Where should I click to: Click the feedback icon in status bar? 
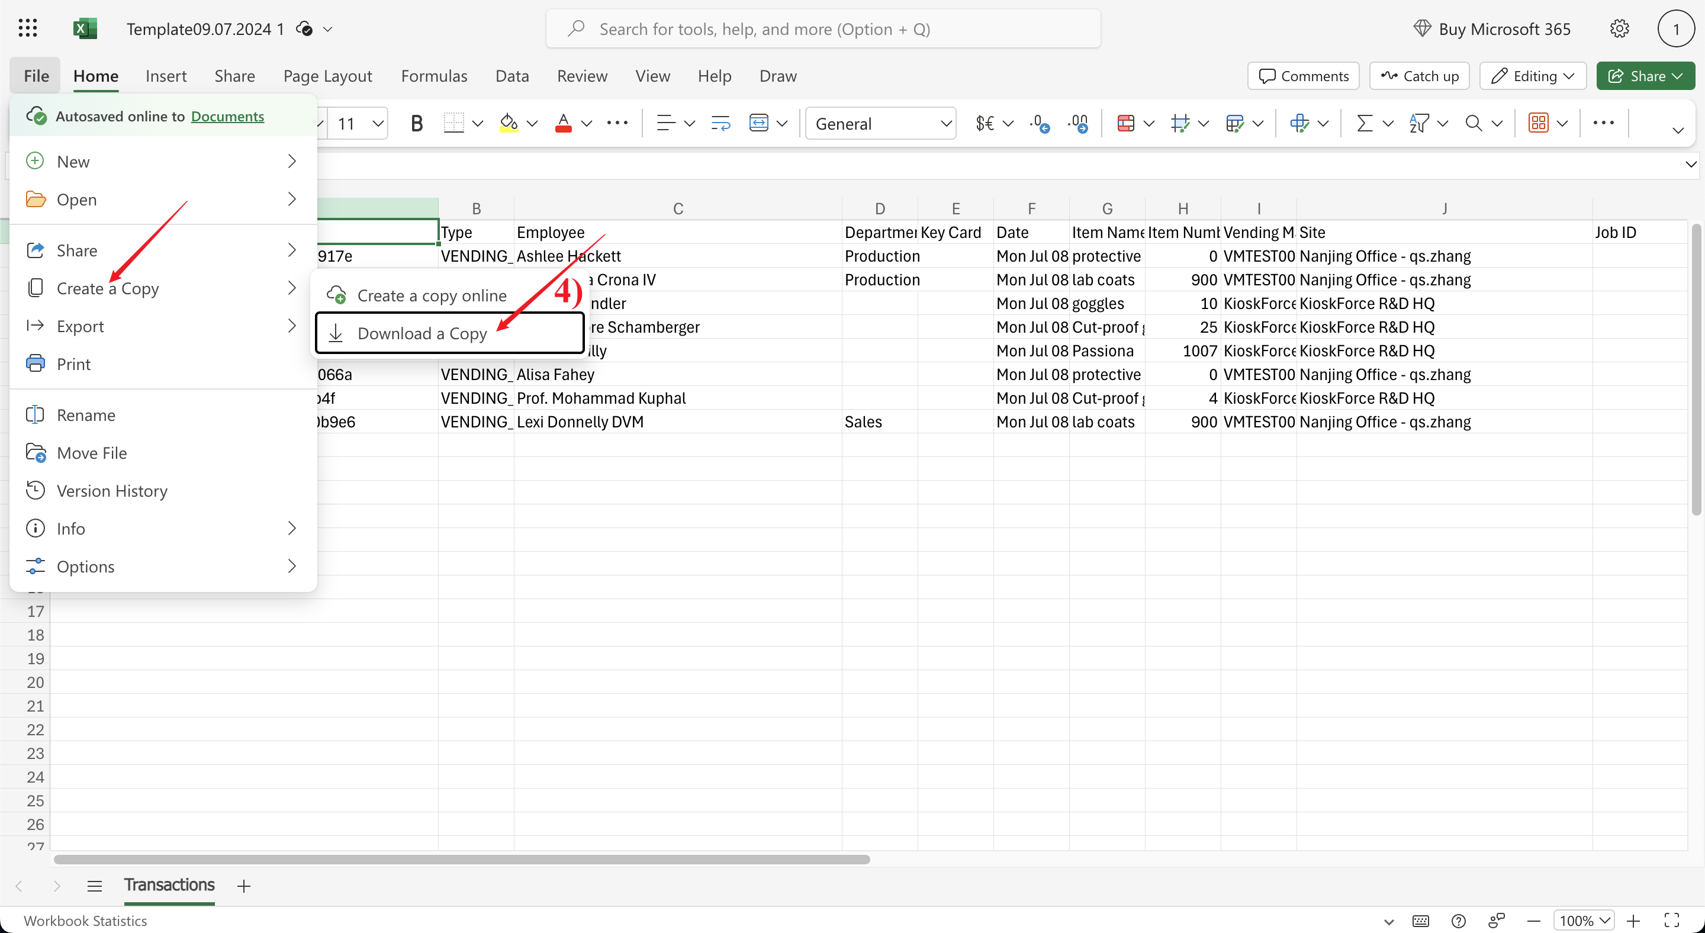click(1496, 921)
